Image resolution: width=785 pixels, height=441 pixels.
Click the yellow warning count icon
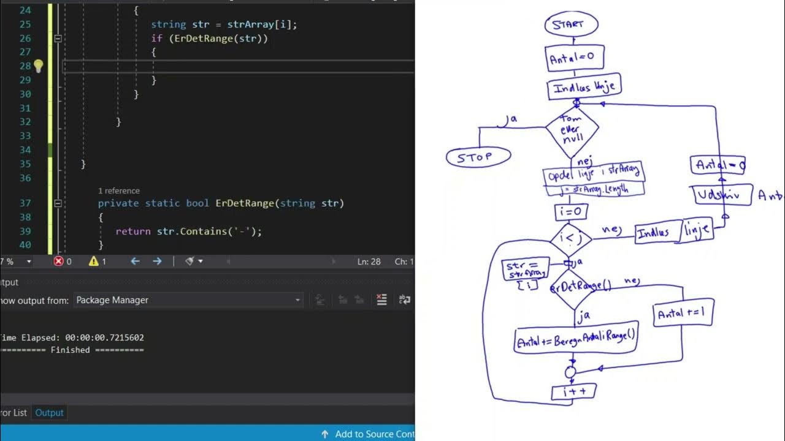pos(93,262)
